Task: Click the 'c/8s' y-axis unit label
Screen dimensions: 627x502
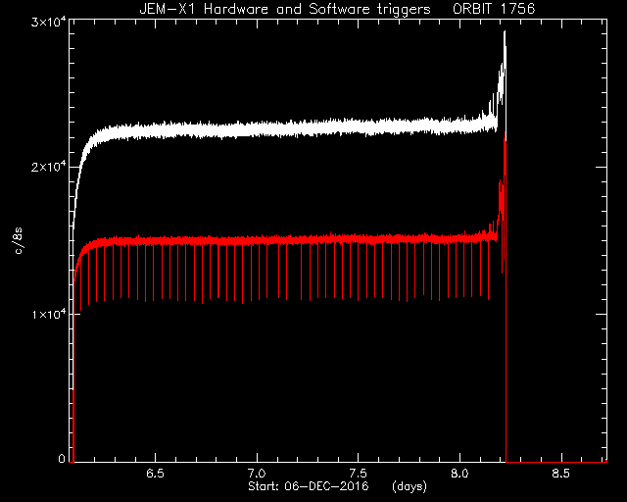Action: (18, 241)
